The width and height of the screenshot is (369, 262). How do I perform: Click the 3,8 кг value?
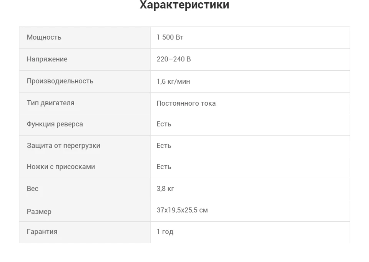click(x=165, y=189)
